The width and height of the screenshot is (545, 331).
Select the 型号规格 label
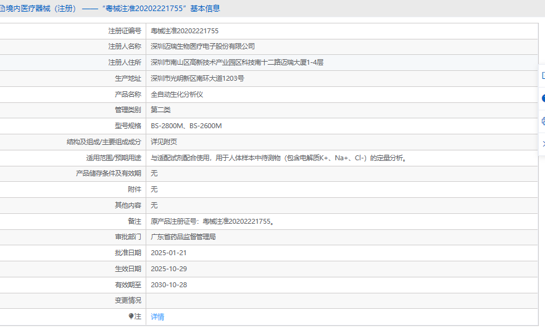pyautogui.click(x=128, y=126)
